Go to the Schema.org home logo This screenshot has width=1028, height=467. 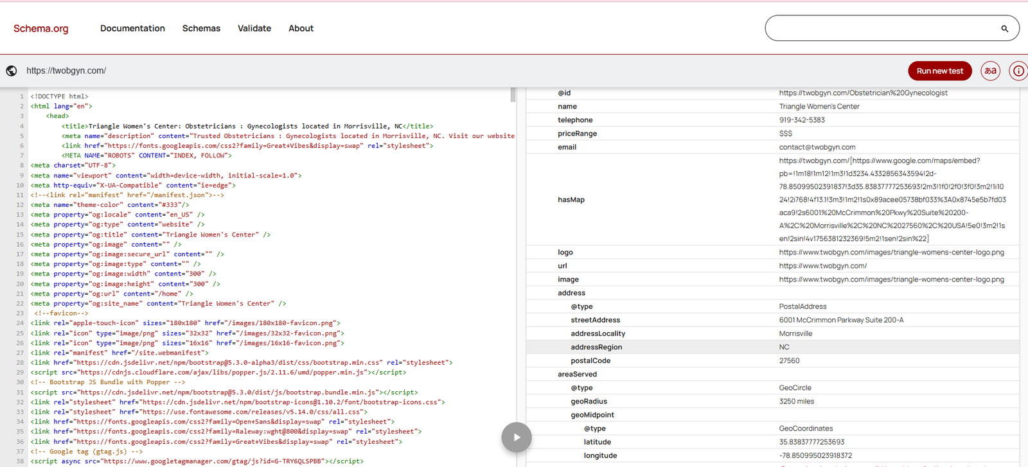point(41,29)
